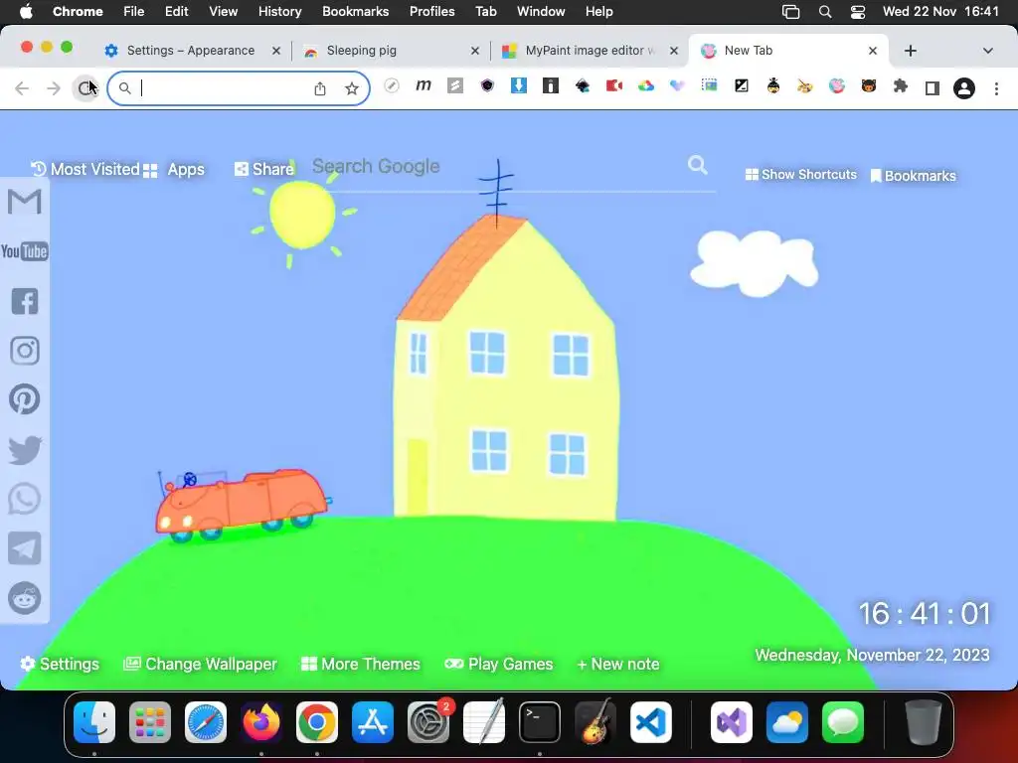Click the italic m extension icon
The height and width of the screenshot is (763, 1018).
point(424,85)
